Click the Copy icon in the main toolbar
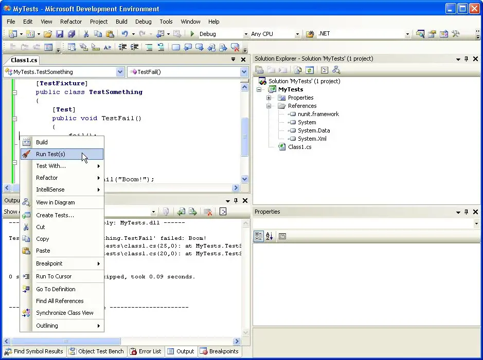This screenshot has width=483, height=360. 98,34
